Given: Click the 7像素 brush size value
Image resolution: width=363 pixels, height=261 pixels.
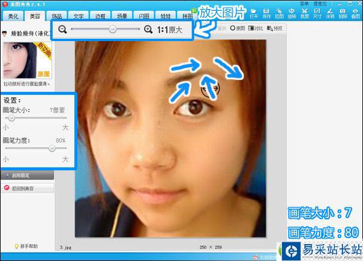Looking at the screenshot, I should pyautogui.click(x=57, y=111).
